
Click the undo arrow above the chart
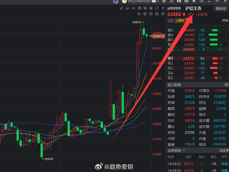coord(139,14)
